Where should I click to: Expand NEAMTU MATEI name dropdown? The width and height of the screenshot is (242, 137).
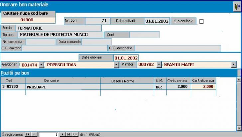(234, 65)
